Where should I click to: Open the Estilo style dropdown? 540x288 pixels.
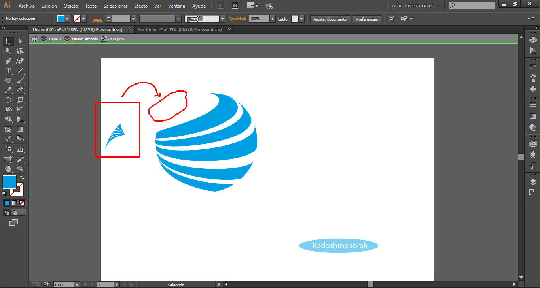click(301, 19)
